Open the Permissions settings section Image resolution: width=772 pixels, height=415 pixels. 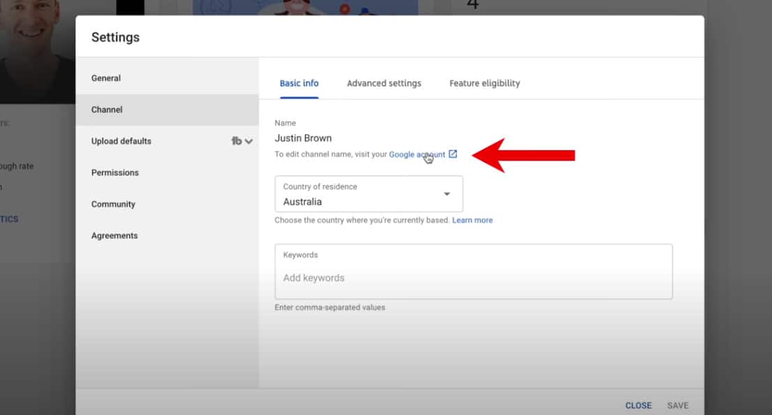click(115, 173)
